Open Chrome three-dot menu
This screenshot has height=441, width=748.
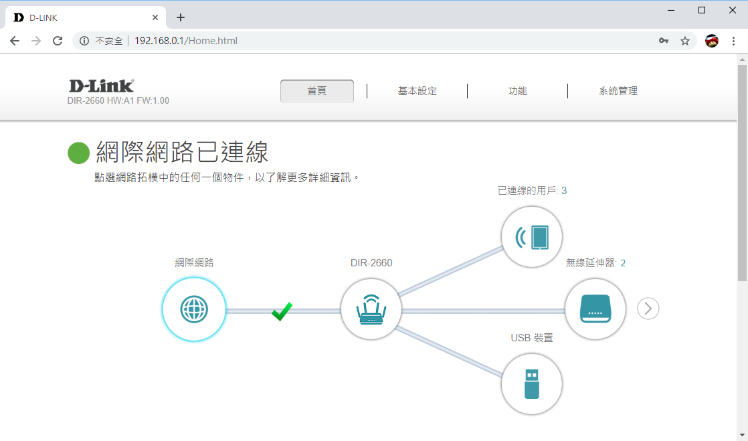[734, 41]
